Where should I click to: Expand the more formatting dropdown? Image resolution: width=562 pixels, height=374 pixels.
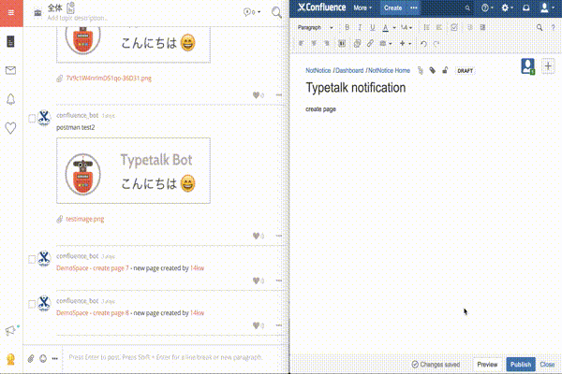407,27
